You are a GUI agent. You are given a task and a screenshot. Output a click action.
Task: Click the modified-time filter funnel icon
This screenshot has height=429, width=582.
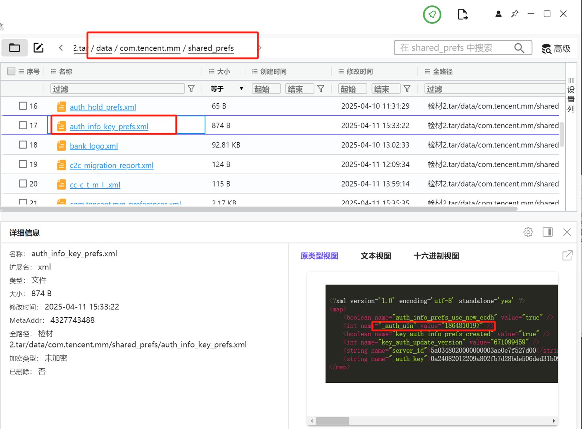pos(407,88)
